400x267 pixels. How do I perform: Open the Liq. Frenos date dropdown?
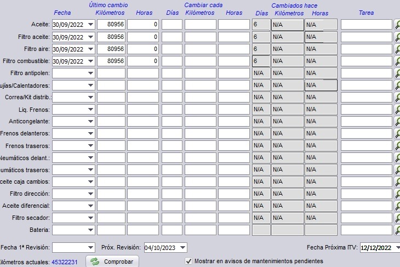click(x=90, y=110)
